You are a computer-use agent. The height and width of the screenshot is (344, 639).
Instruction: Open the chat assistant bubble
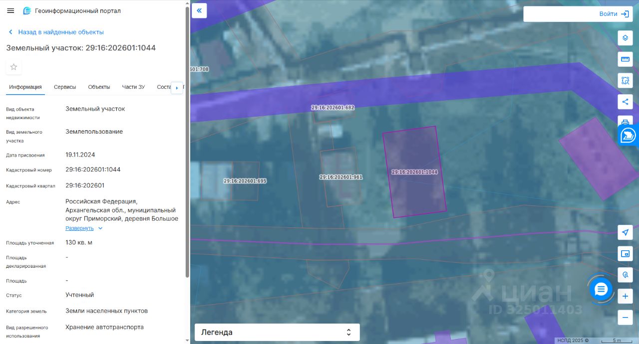click(x=601, y=289)
